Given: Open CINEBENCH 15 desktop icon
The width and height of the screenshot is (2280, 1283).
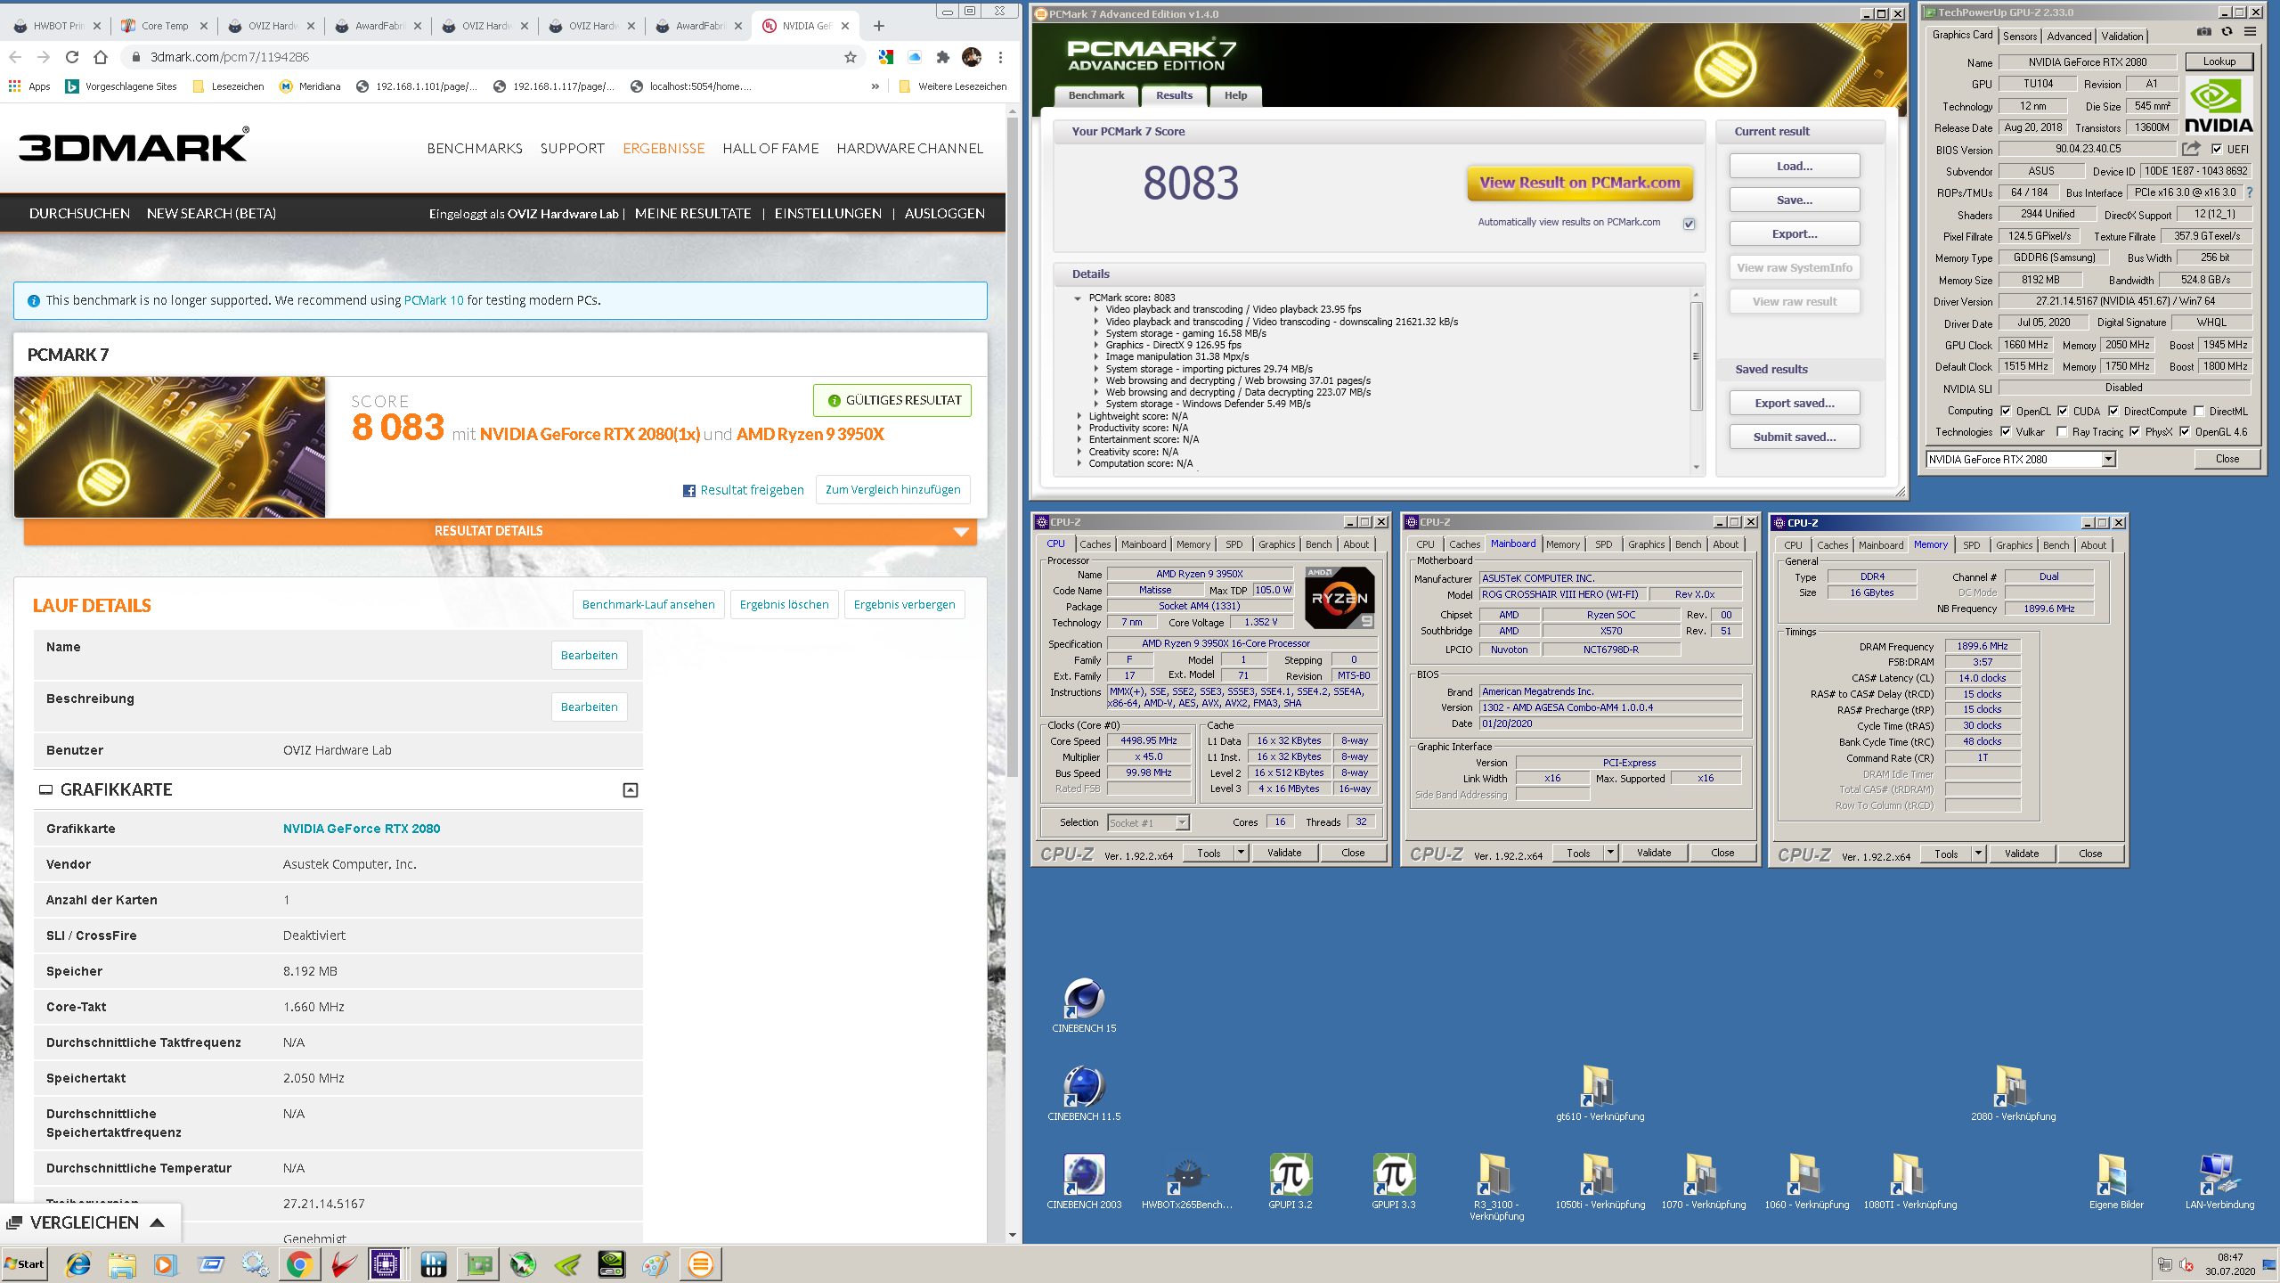Looking at the screenshot, I should point(1084,1005).
